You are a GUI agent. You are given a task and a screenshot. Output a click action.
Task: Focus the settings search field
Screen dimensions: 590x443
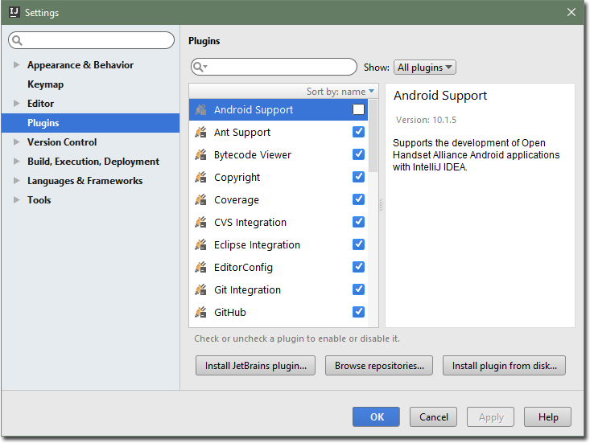(x=92, y=40)
